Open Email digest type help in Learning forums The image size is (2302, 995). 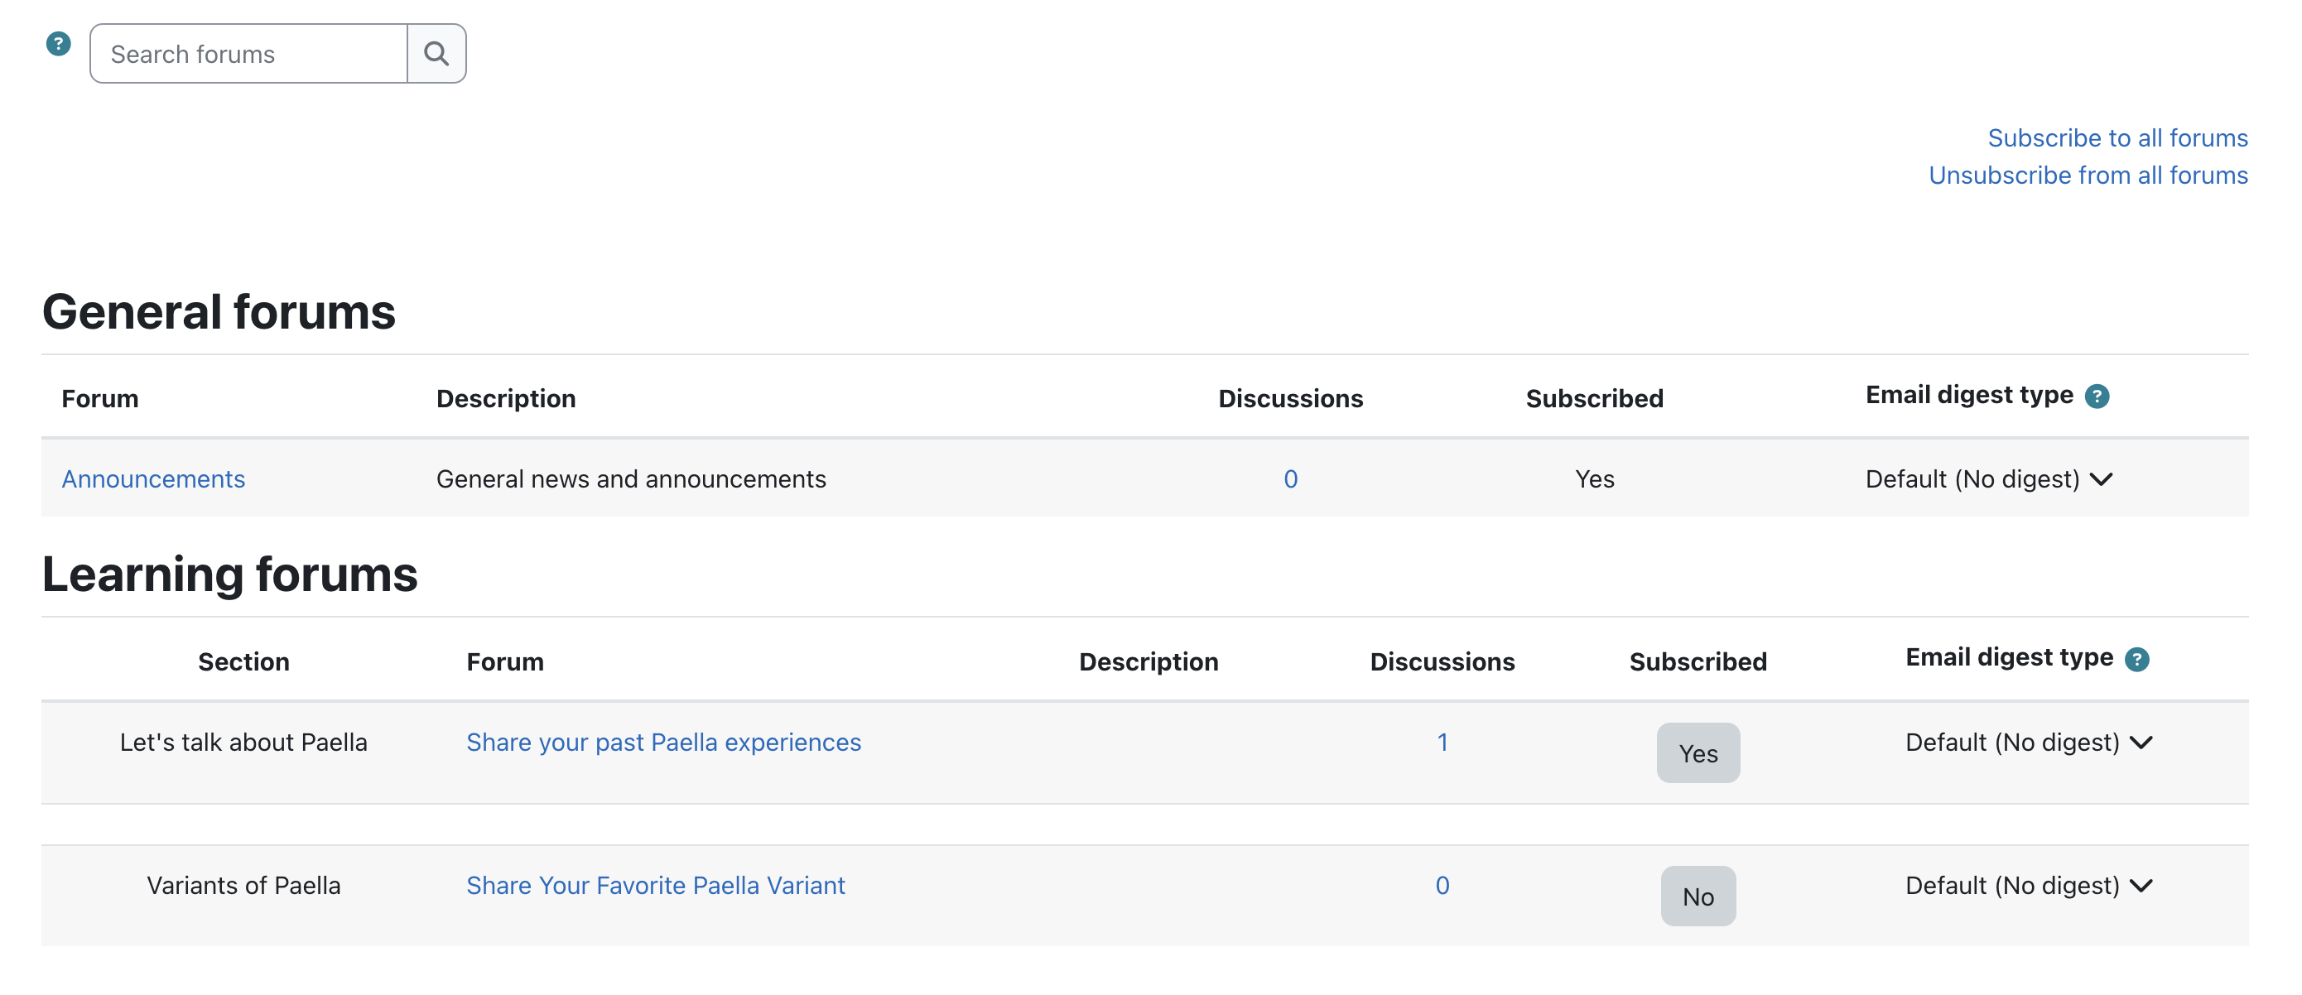coord(2136,659)
